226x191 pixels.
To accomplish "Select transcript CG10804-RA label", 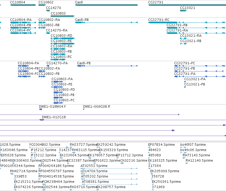I will click(x=21, y=20).
